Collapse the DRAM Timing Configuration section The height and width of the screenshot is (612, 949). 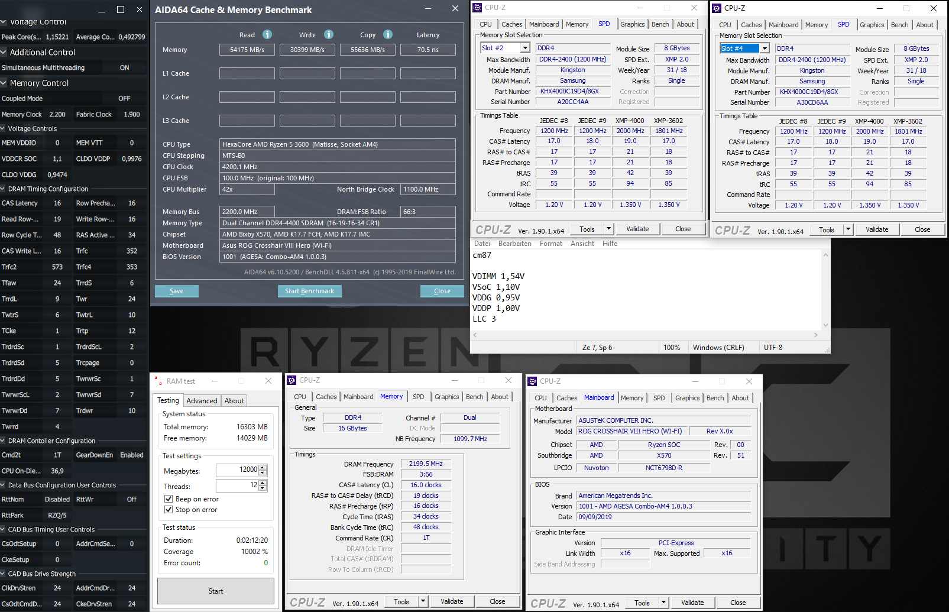(x=4, y=189)
